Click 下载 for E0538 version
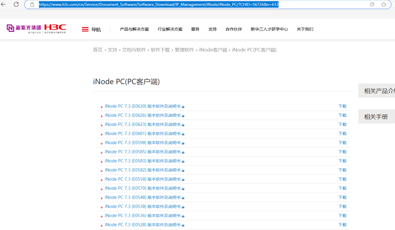 point(343,206)
